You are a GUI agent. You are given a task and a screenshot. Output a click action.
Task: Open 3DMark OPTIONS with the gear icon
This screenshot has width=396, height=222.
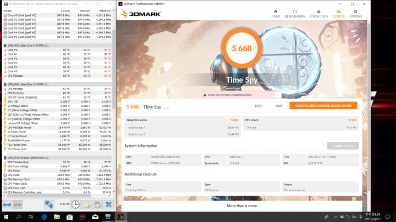(x=355, y=14)
